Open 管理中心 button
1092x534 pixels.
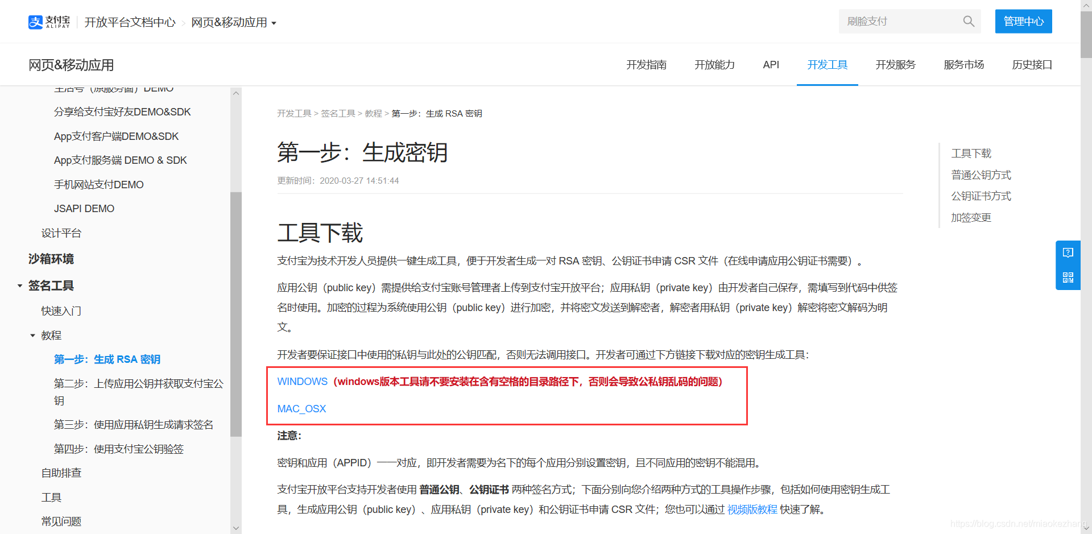pos(1023,22)
